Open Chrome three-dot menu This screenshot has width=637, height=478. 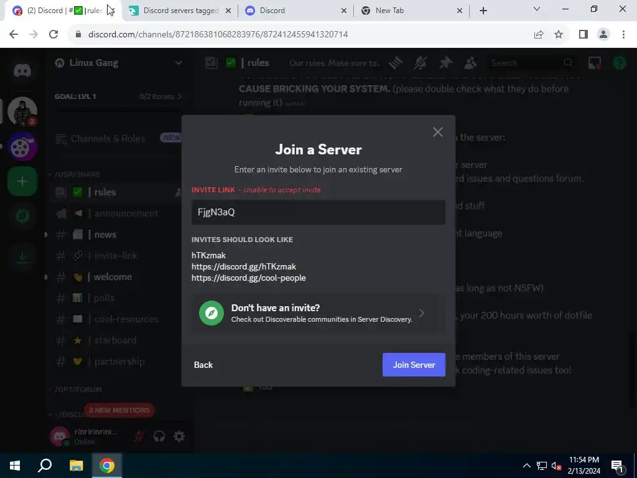click(x=623, y=35)
